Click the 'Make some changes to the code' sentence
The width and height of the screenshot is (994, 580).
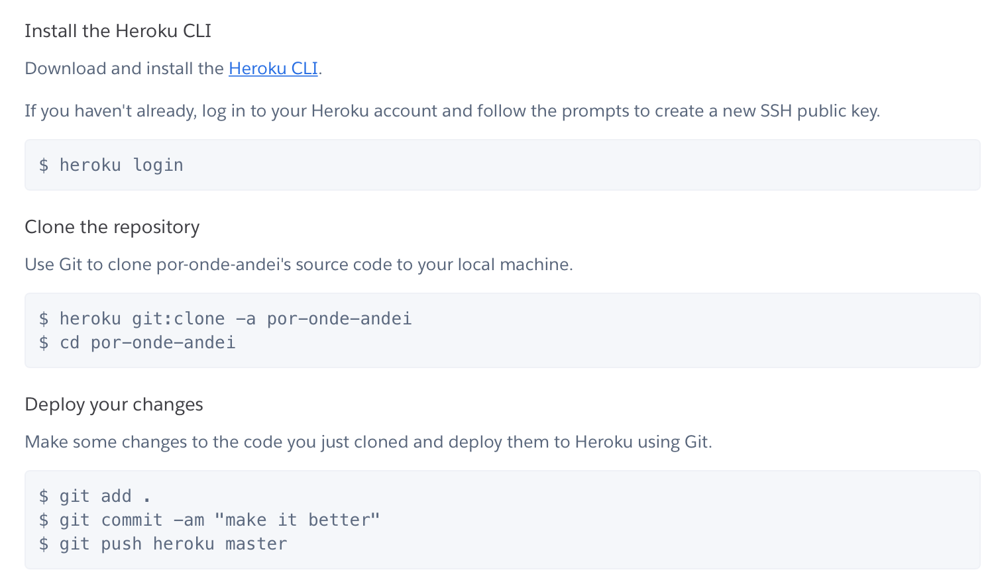(368, 442)
